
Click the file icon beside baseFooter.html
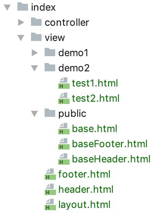pos(64,144)
